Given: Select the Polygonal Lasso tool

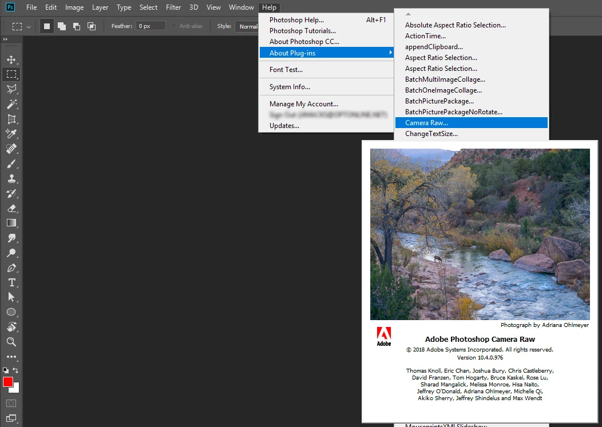Looking at the screenshot, I should (x=11, y=89).
